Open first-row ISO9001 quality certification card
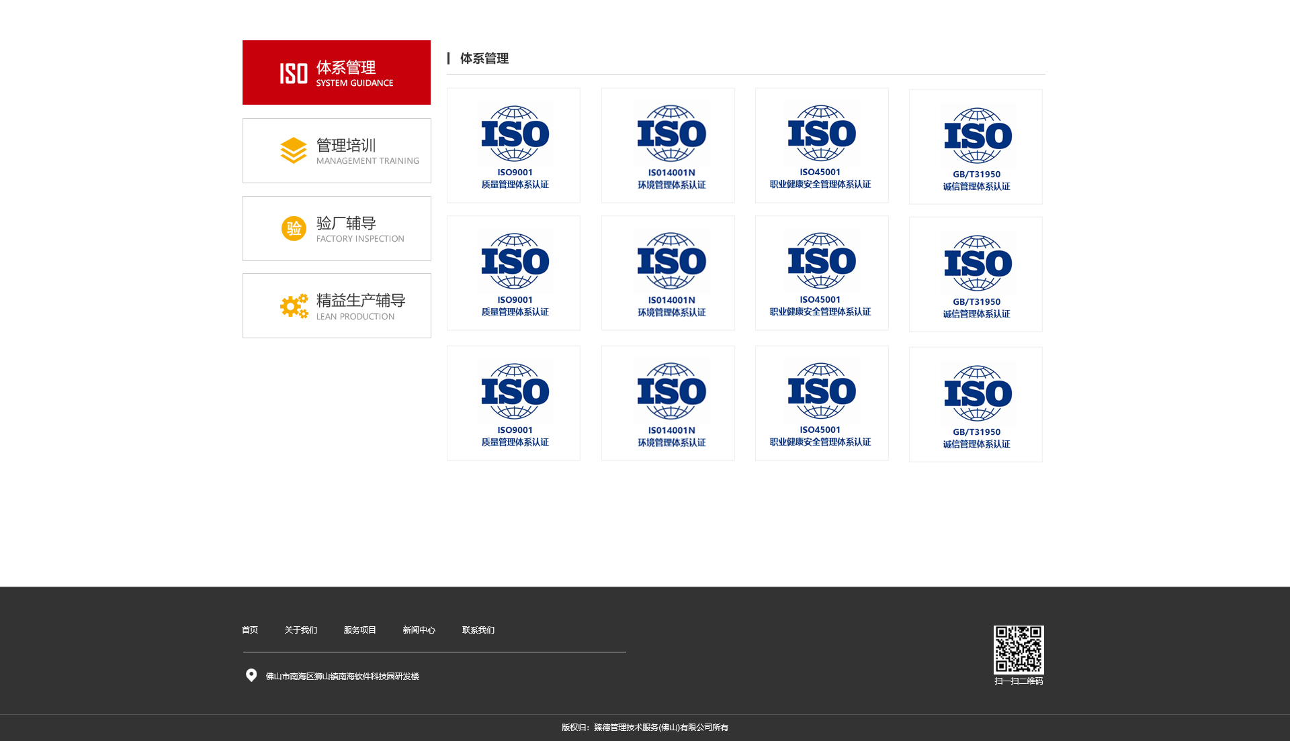This screenshot has height=741, width=1290. pyautogui.click(x=514, y=146)
